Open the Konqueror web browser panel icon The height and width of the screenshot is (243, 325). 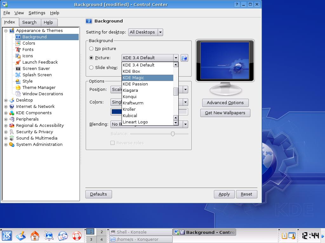pyautogui.click(x=49, y=236)
